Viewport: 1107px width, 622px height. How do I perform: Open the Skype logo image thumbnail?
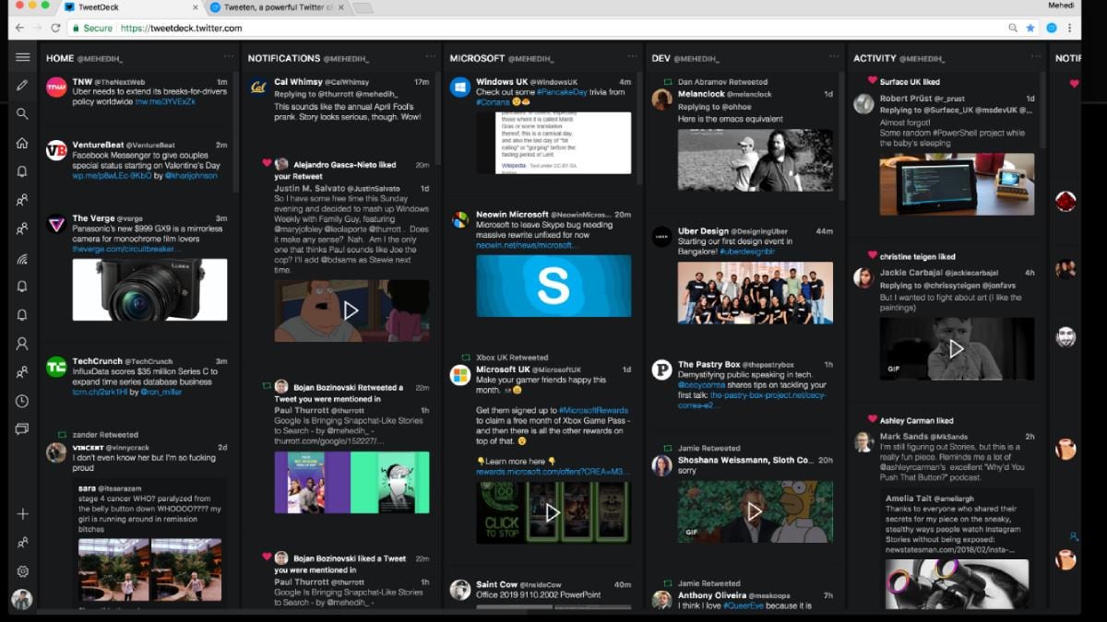pyautogui.click(x=553, y=286)
